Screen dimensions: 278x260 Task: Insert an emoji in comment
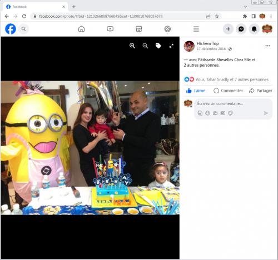207,113
